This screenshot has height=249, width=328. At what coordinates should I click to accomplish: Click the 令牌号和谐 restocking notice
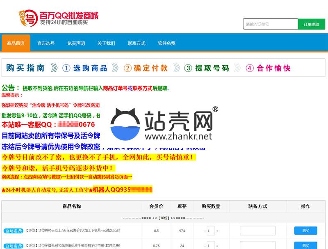pos(58,168)
